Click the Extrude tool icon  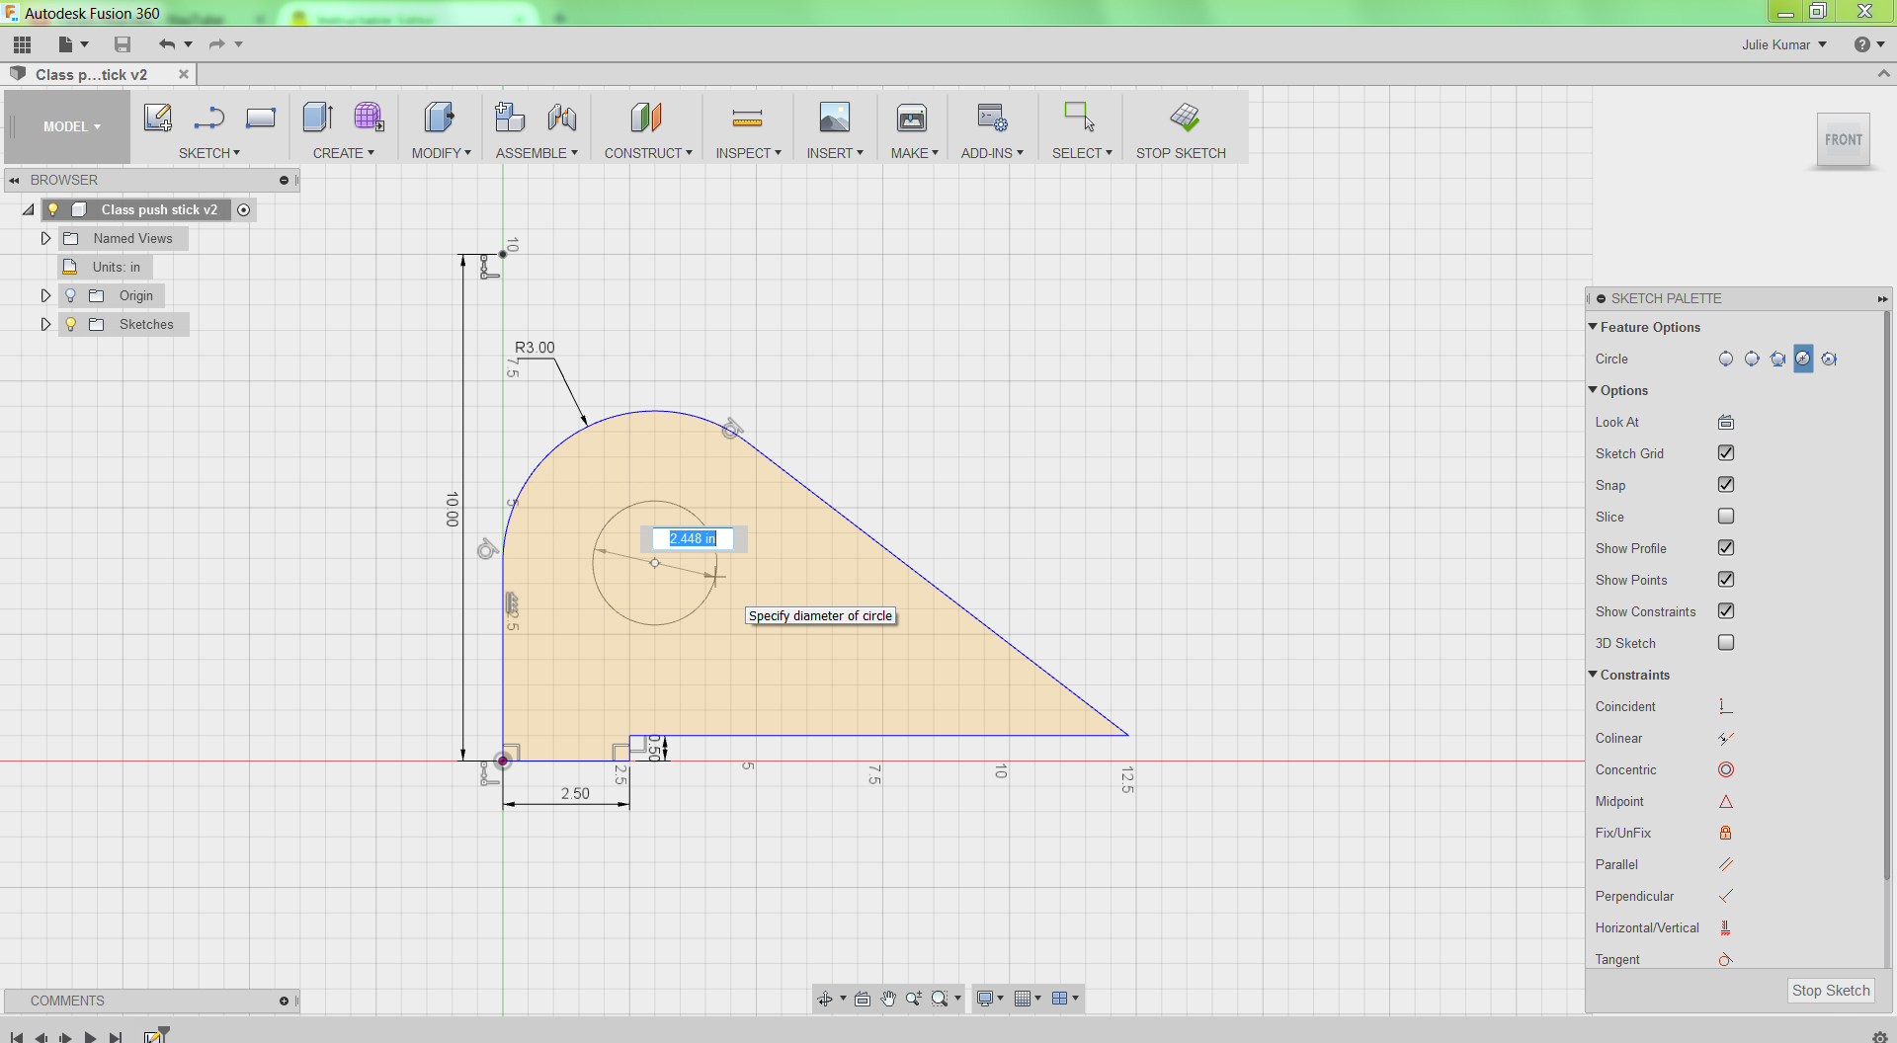(318, 118)
